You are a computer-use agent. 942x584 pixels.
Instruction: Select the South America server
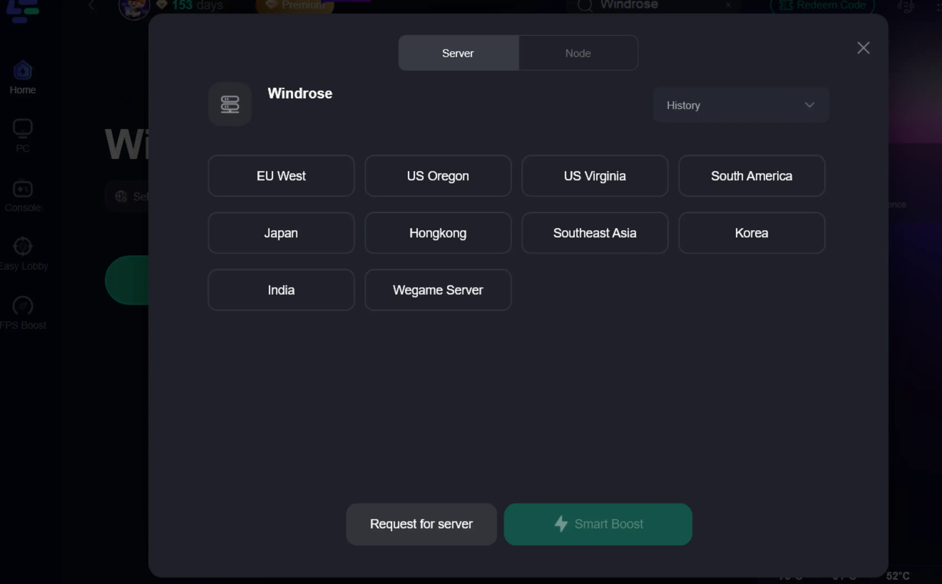[x=751, y=176]
